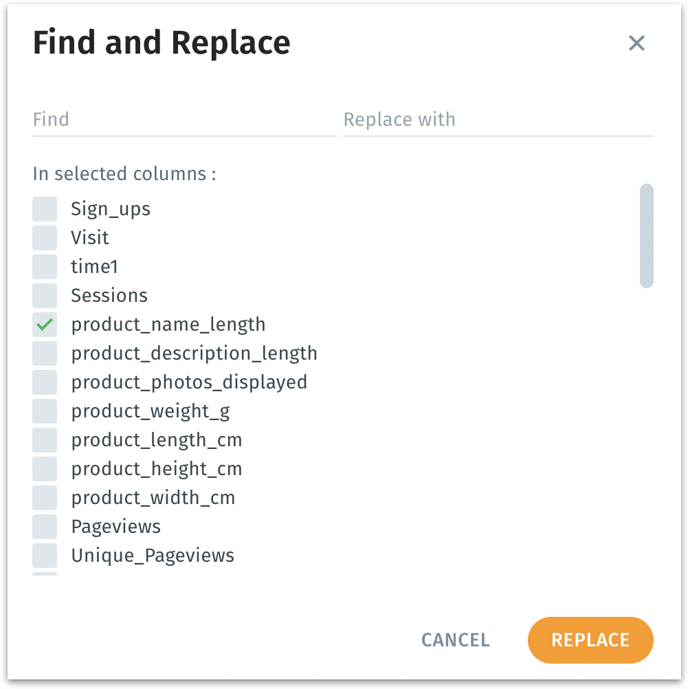The width and height of the screenshot is (688, 689).
Task: Uncheck the product_name_length checkbox
Action: 45,325
